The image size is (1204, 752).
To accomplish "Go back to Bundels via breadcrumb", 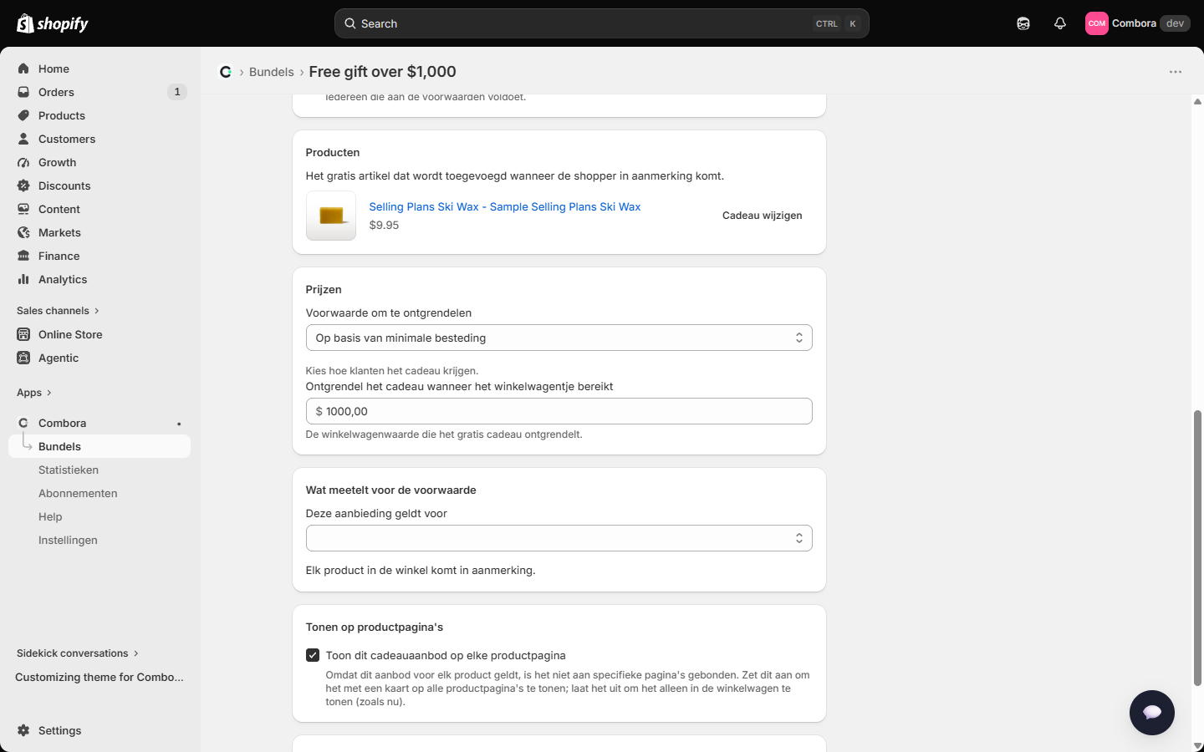I will tap(272, 72).
